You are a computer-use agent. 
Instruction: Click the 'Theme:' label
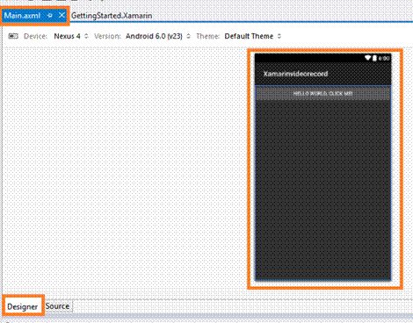207,36
